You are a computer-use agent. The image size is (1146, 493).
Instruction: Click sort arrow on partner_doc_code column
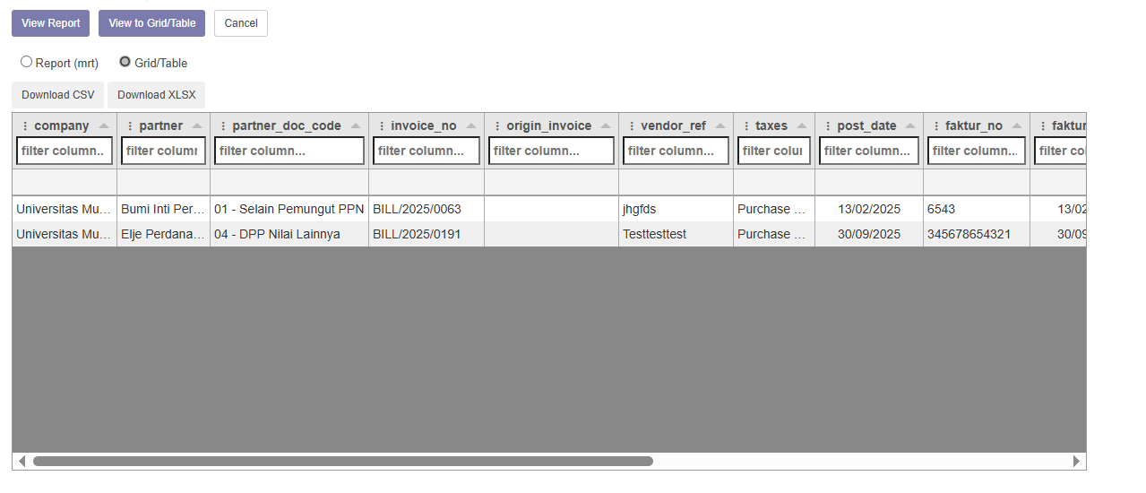[356, 126]
